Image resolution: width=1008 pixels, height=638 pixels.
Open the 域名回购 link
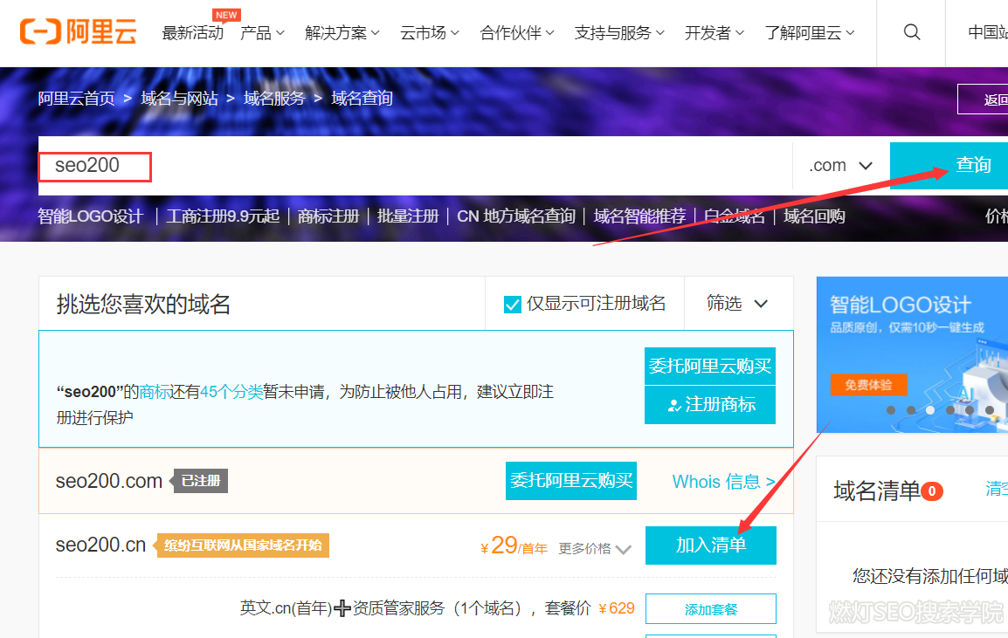point(814,216)
